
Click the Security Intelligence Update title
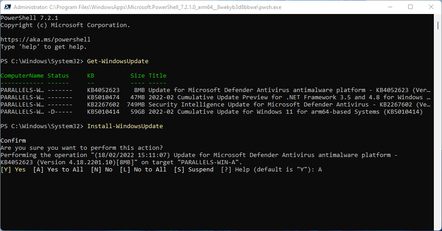pos(289,105)
